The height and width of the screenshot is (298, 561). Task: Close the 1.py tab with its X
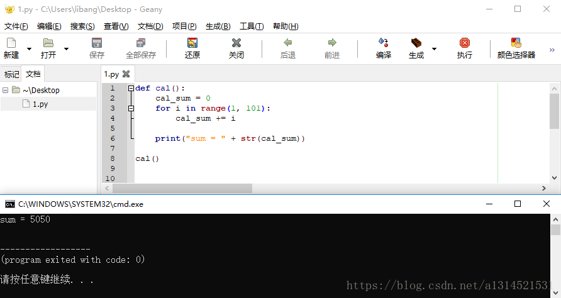[x=126, y=74]
